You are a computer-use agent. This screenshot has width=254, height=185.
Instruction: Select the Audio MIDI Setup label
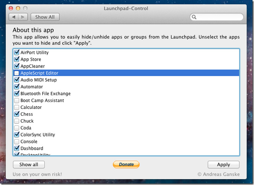(39, 80)
